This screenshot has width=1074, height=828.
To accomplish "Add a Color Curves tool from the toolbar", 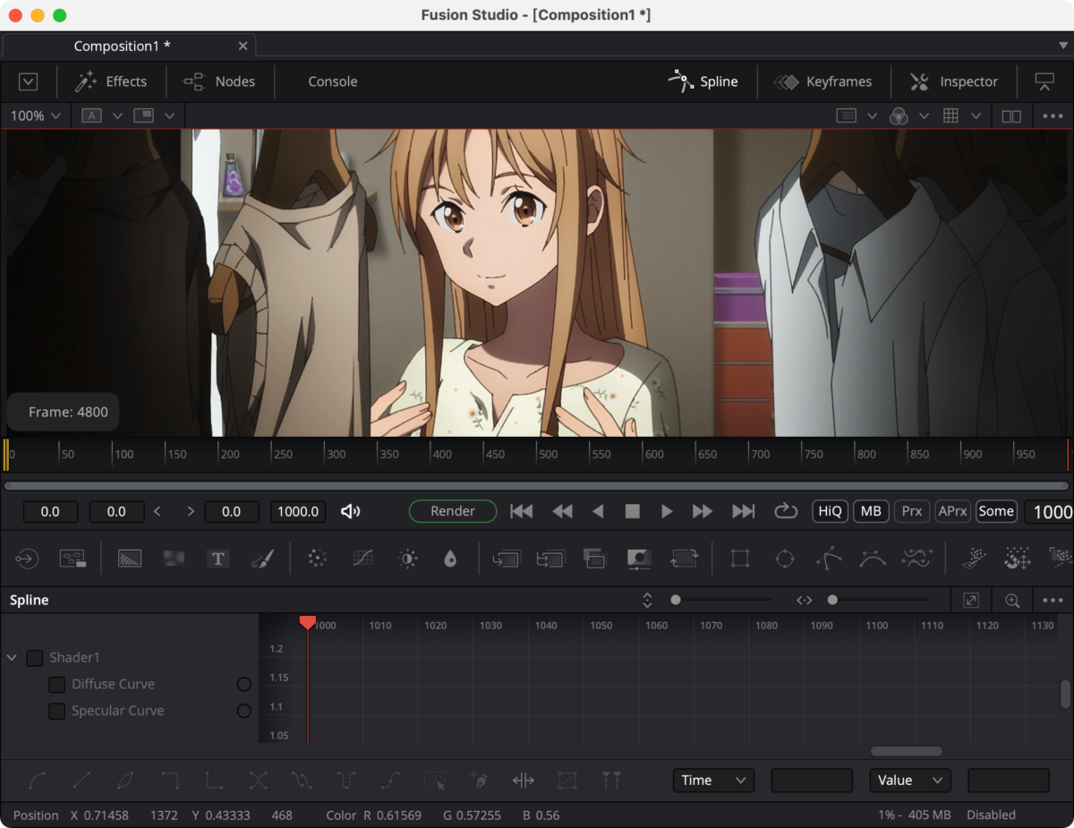I will [x=362, y=559].
